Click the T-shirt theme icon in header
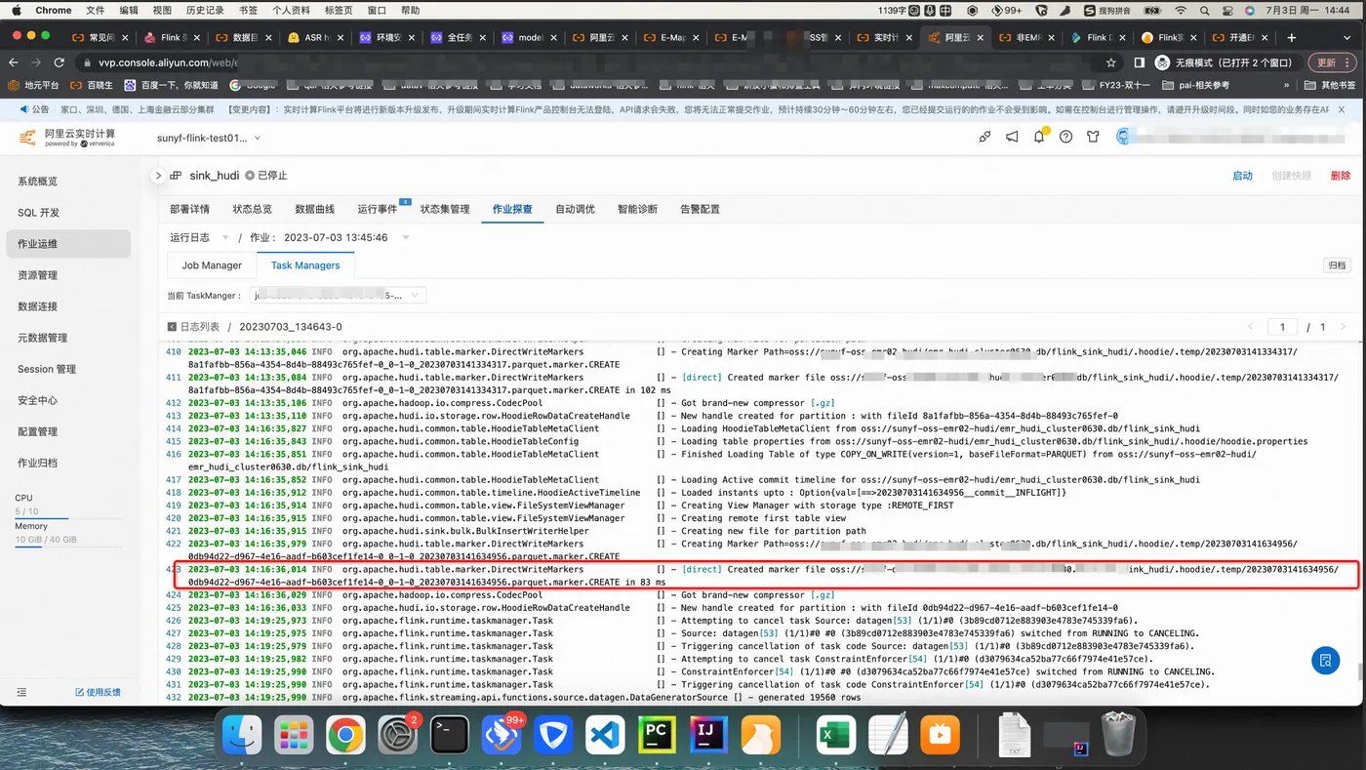Screen dimensions: 1366x770 point(1093,137)
